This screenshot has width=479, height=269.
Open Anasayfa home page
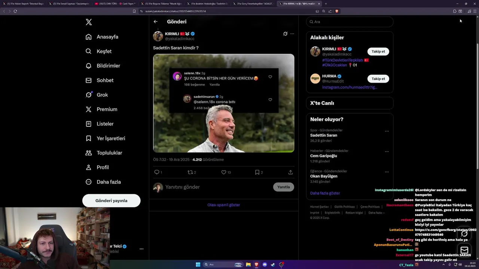[x=102, y=37]
